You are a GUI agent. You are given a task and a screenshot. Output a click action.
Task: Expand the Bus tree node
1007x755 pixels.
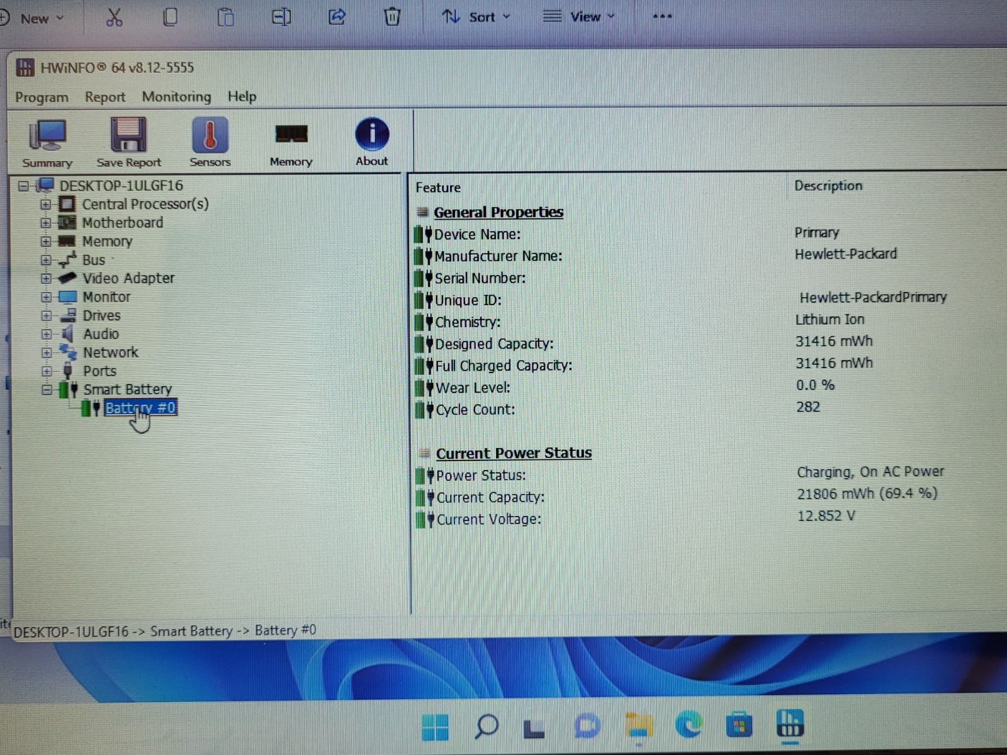click(x=45, y=260)
